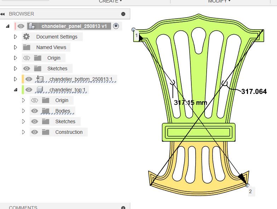The width and height of the screenshot is (277, 209).
Task: Expand the chandelier_bottom_250813:1 node
Action: click(15, 79)
